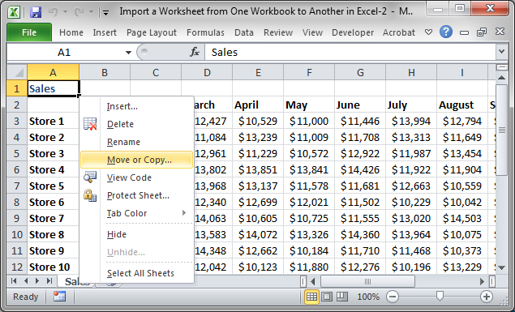Open the Review ribbon tab
Screen dimensions: 515x312
pos(278,32)
